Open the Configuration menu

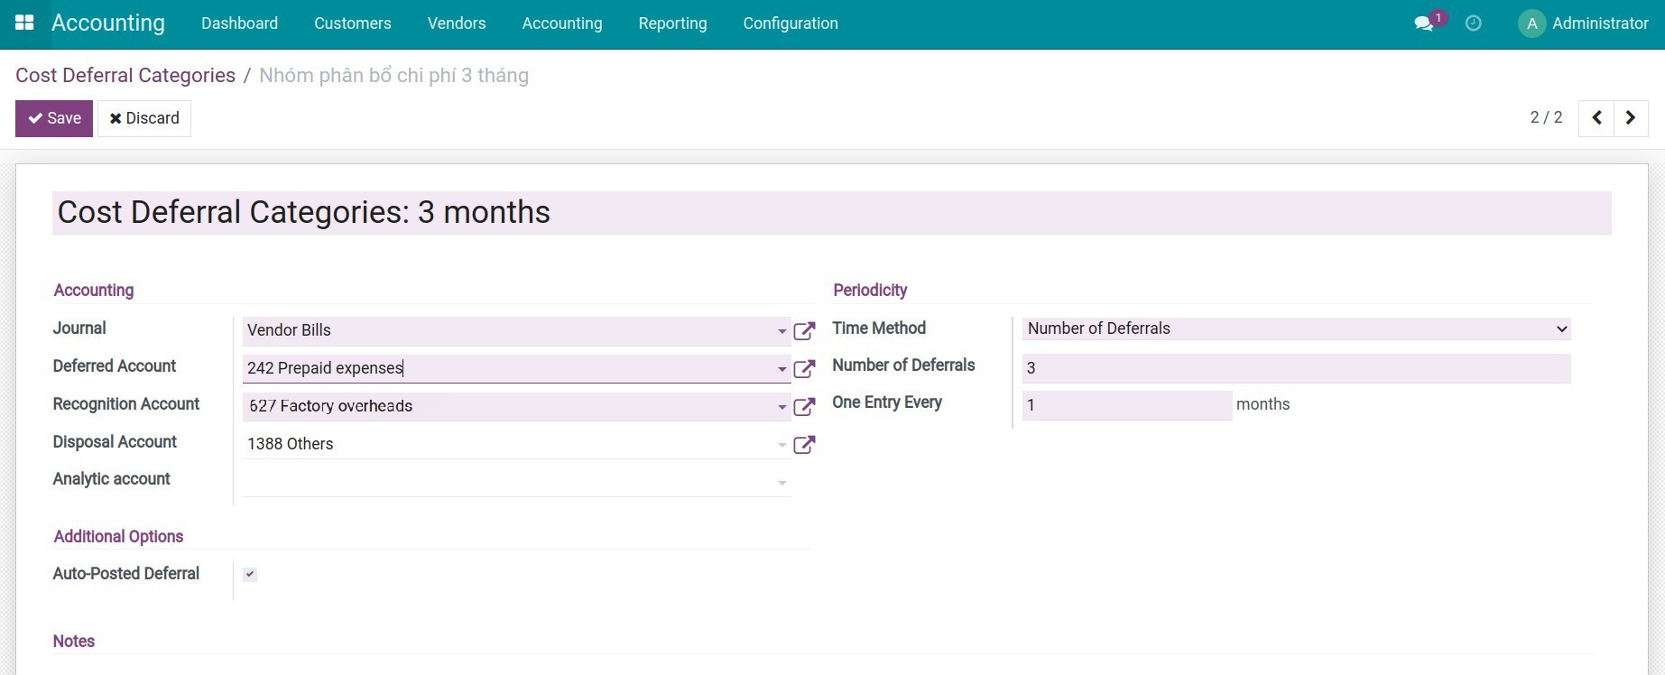[x=790, y=23]
